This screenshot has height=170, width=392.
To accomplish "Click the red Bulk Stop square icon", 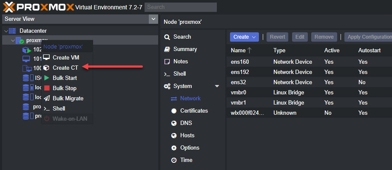I will pyautogui.click(x=47, y=88).
